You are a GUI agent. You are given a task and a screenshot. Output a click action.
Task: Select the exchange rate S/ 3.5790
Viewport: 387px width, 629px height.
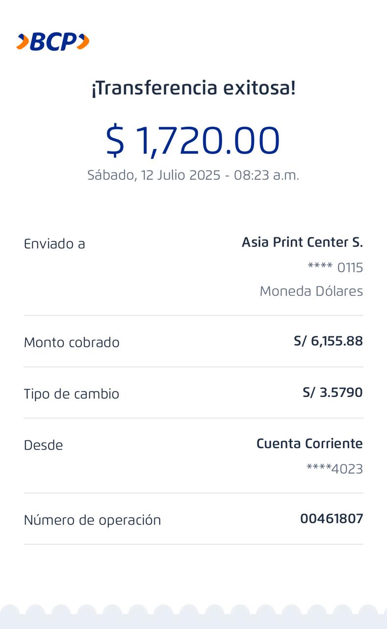tap(333, 393)
